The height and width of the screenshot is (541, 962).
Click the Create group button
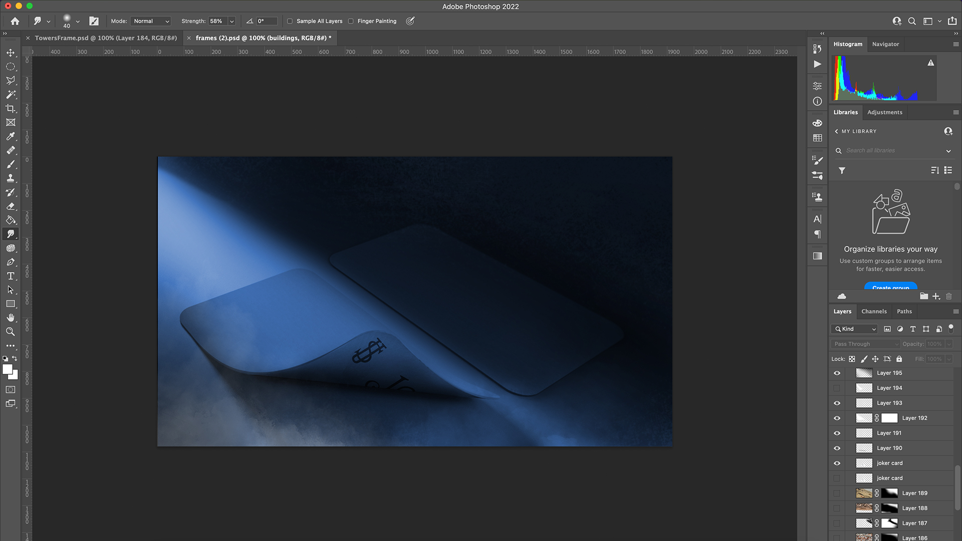click(x=890, y=287)
